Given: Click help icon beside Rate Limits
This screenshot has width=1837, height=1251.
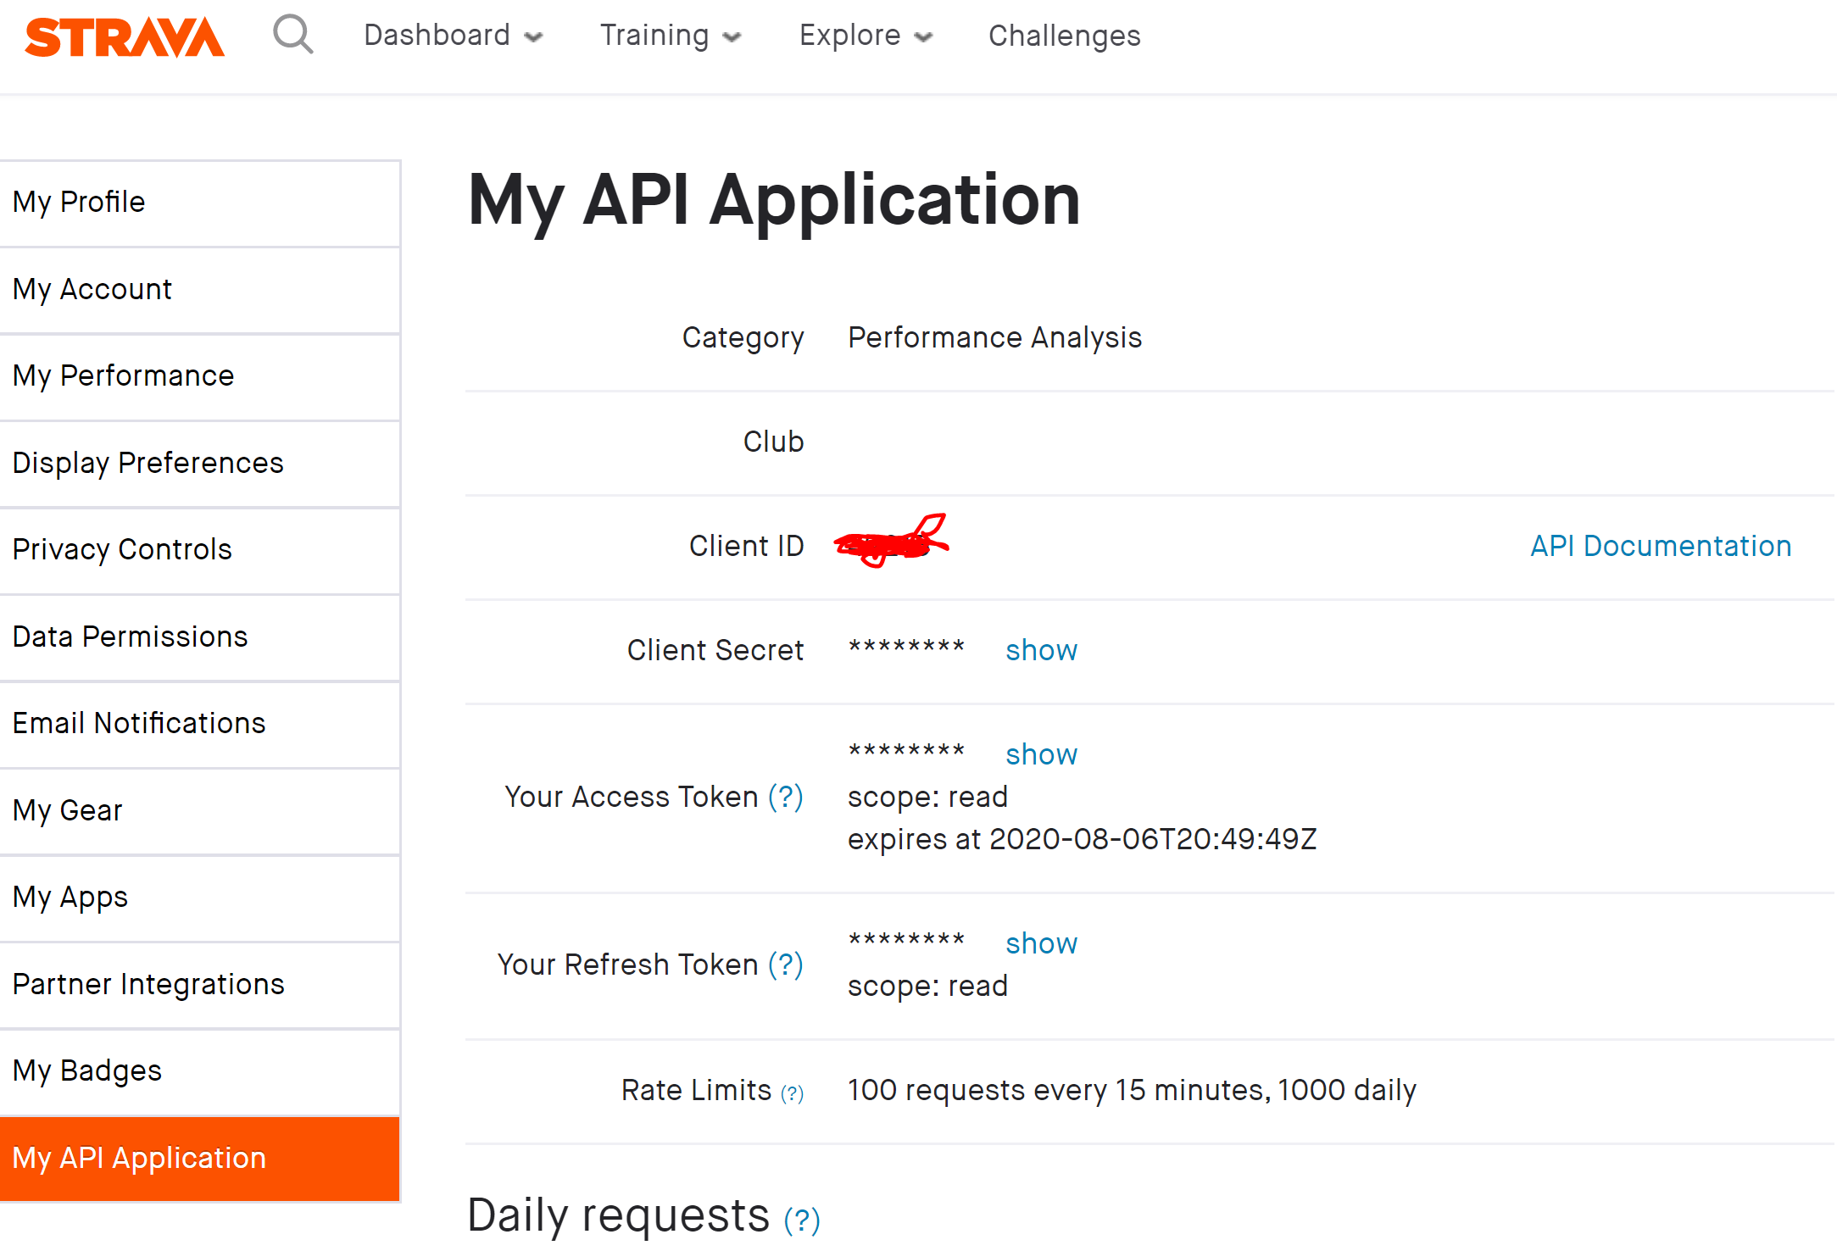Looking at the screenshot, I should 792,1093.
